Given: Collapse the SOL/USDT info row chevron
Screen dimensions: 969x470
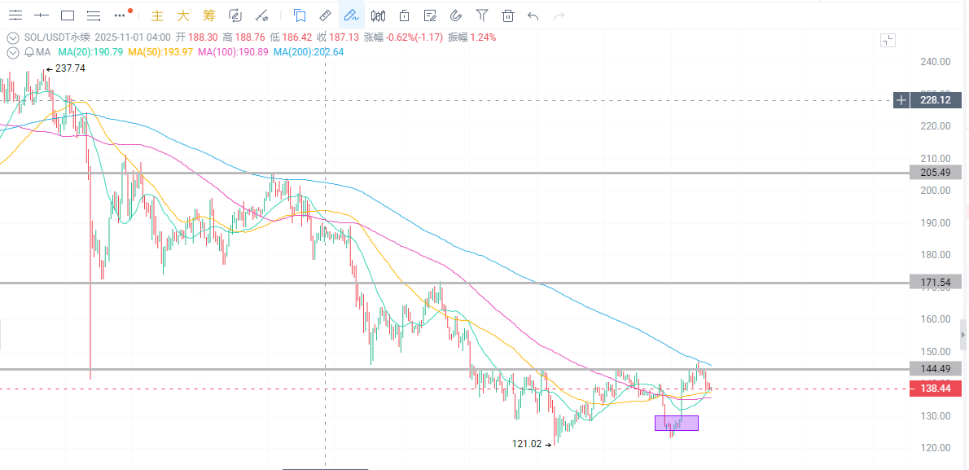Looking at the screenshot, I should click(12, 37).
